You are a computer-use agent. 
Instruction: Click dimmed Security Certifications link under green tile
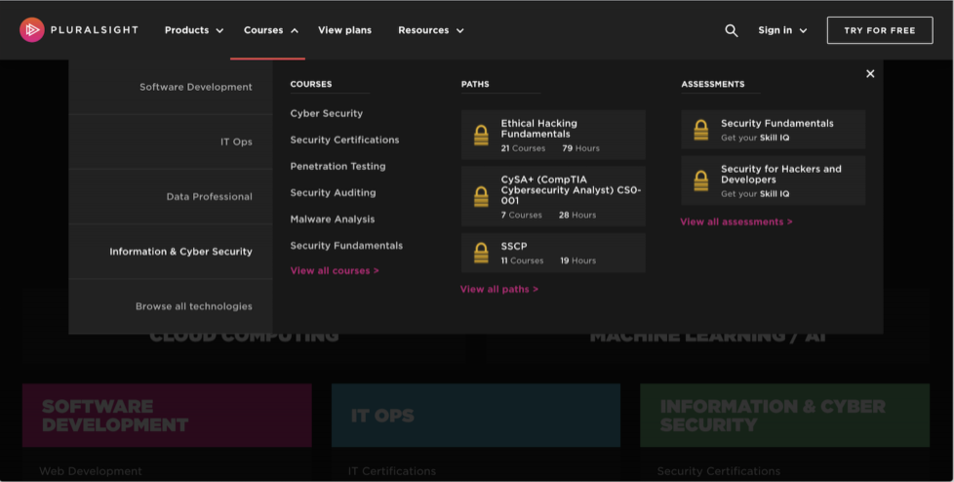[719, 471]
